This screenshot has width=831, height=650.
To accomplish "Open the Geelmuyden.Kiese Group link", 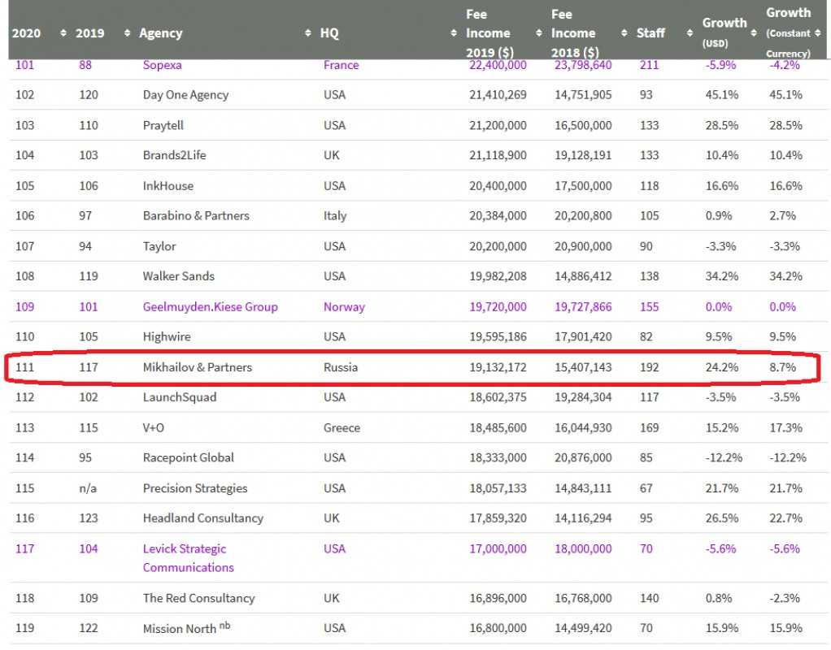I will [210, 307].
